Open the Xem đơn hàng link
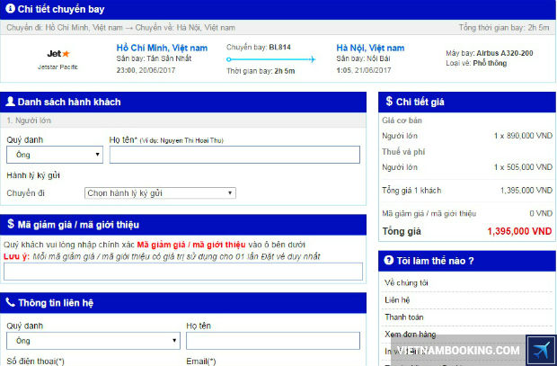 tap(410, 334)
